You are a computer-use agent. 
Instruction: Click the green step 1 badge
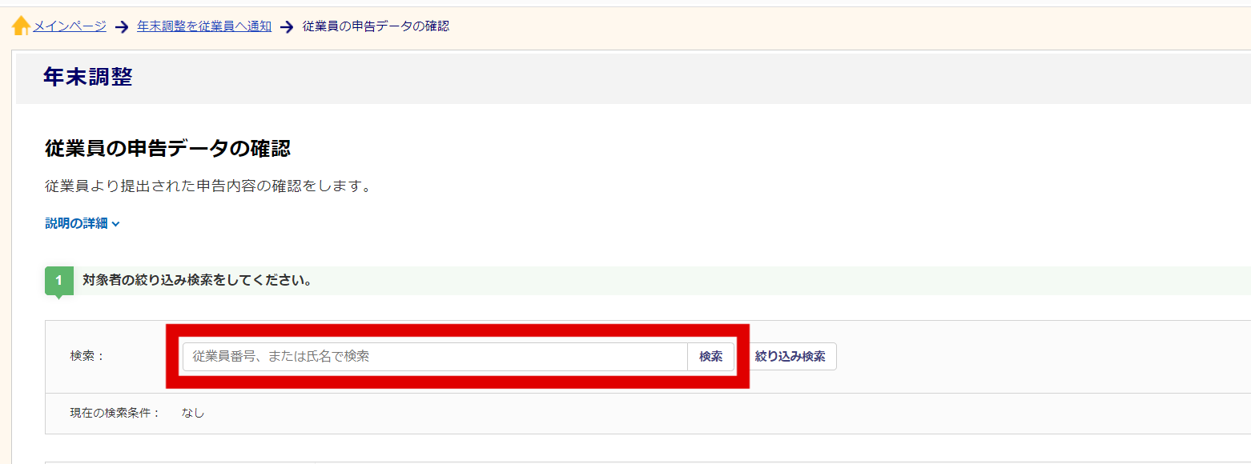[x=59, y=281]
